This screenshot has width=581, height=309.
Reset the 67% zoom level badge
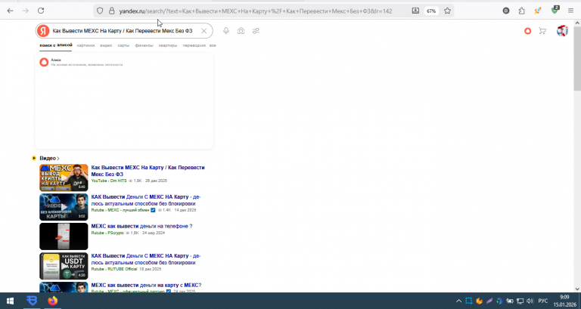[x=431, y=11]
